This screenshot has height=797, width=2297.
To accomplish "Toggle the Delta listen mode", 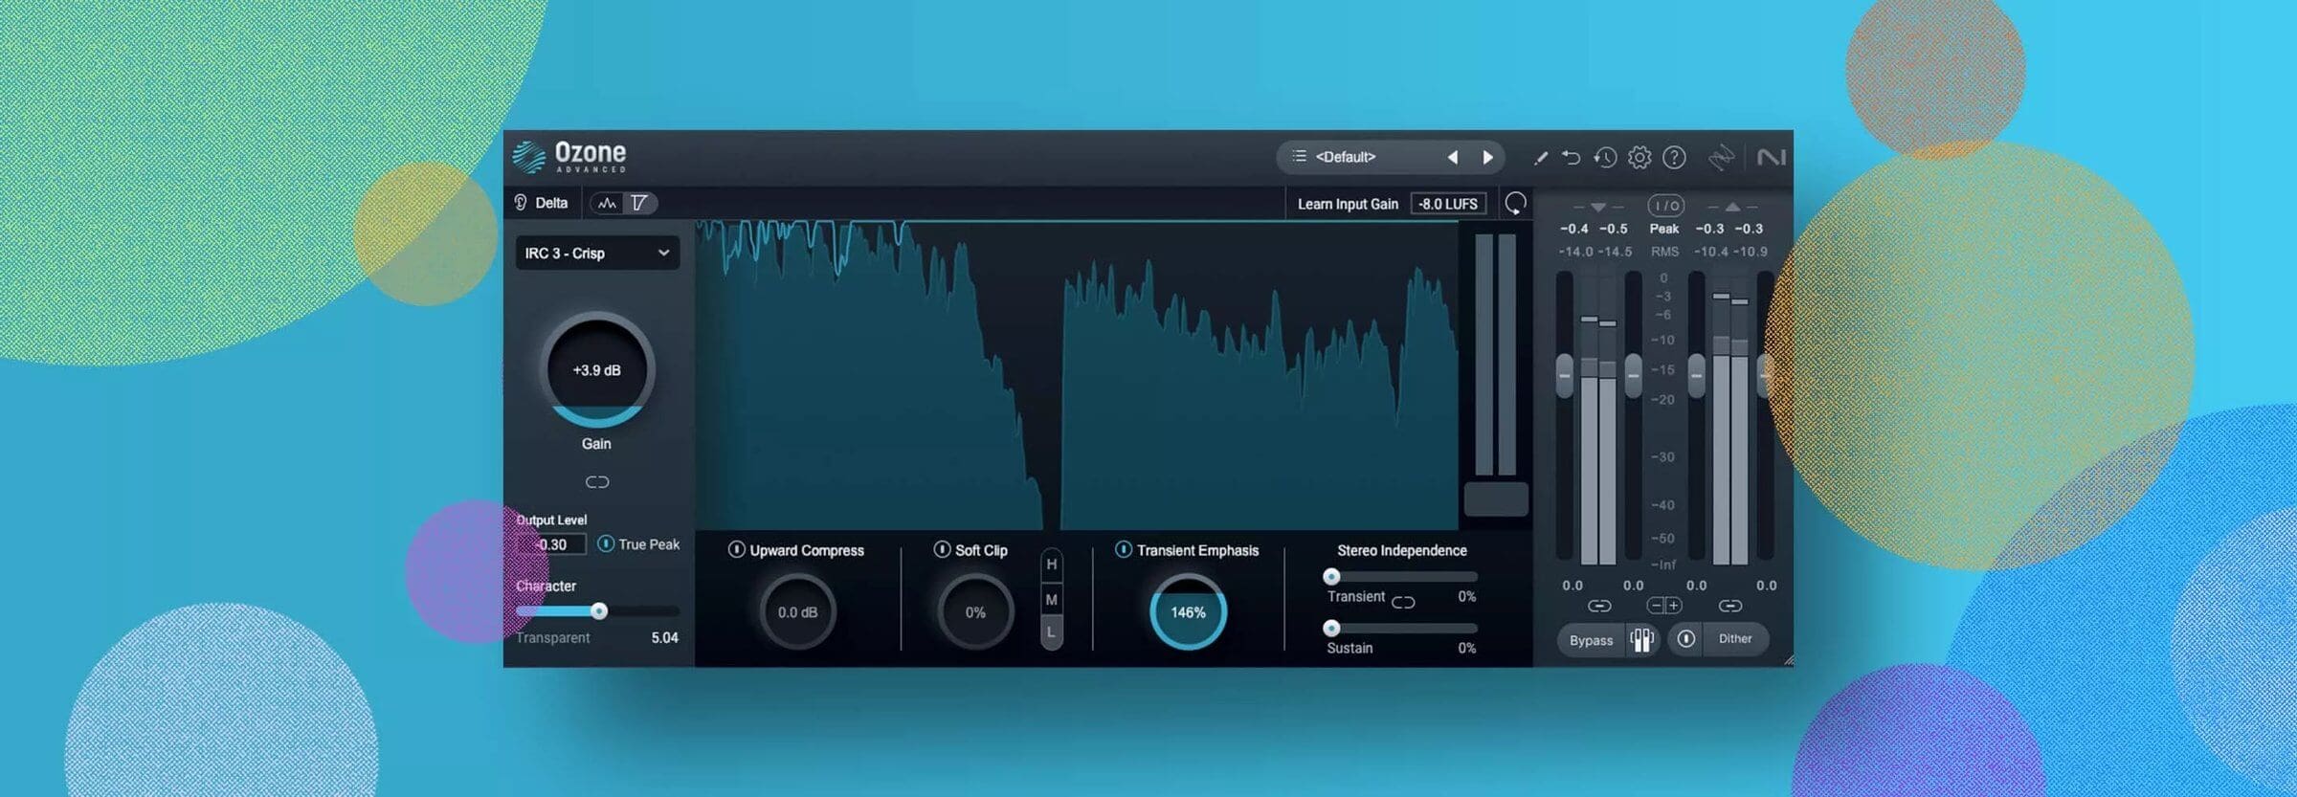I will click(x=542, y=203).
